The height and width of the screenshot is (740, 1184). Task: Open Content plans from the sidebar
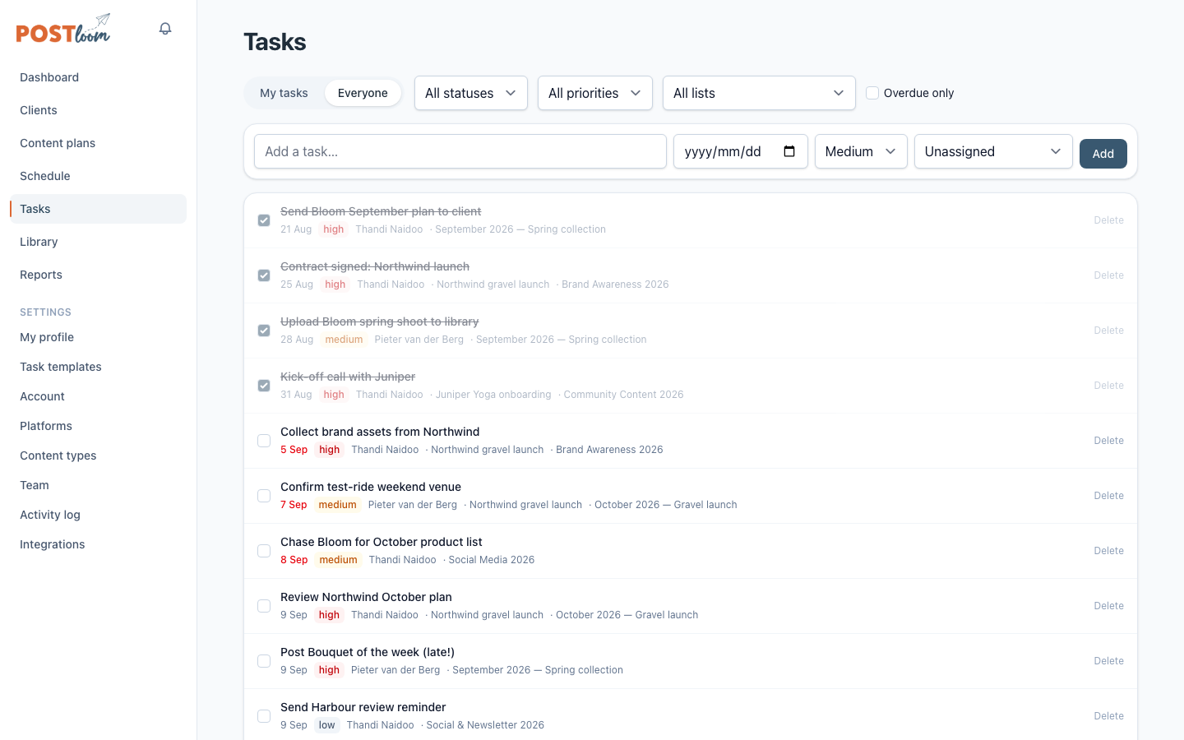click(98, 143)
